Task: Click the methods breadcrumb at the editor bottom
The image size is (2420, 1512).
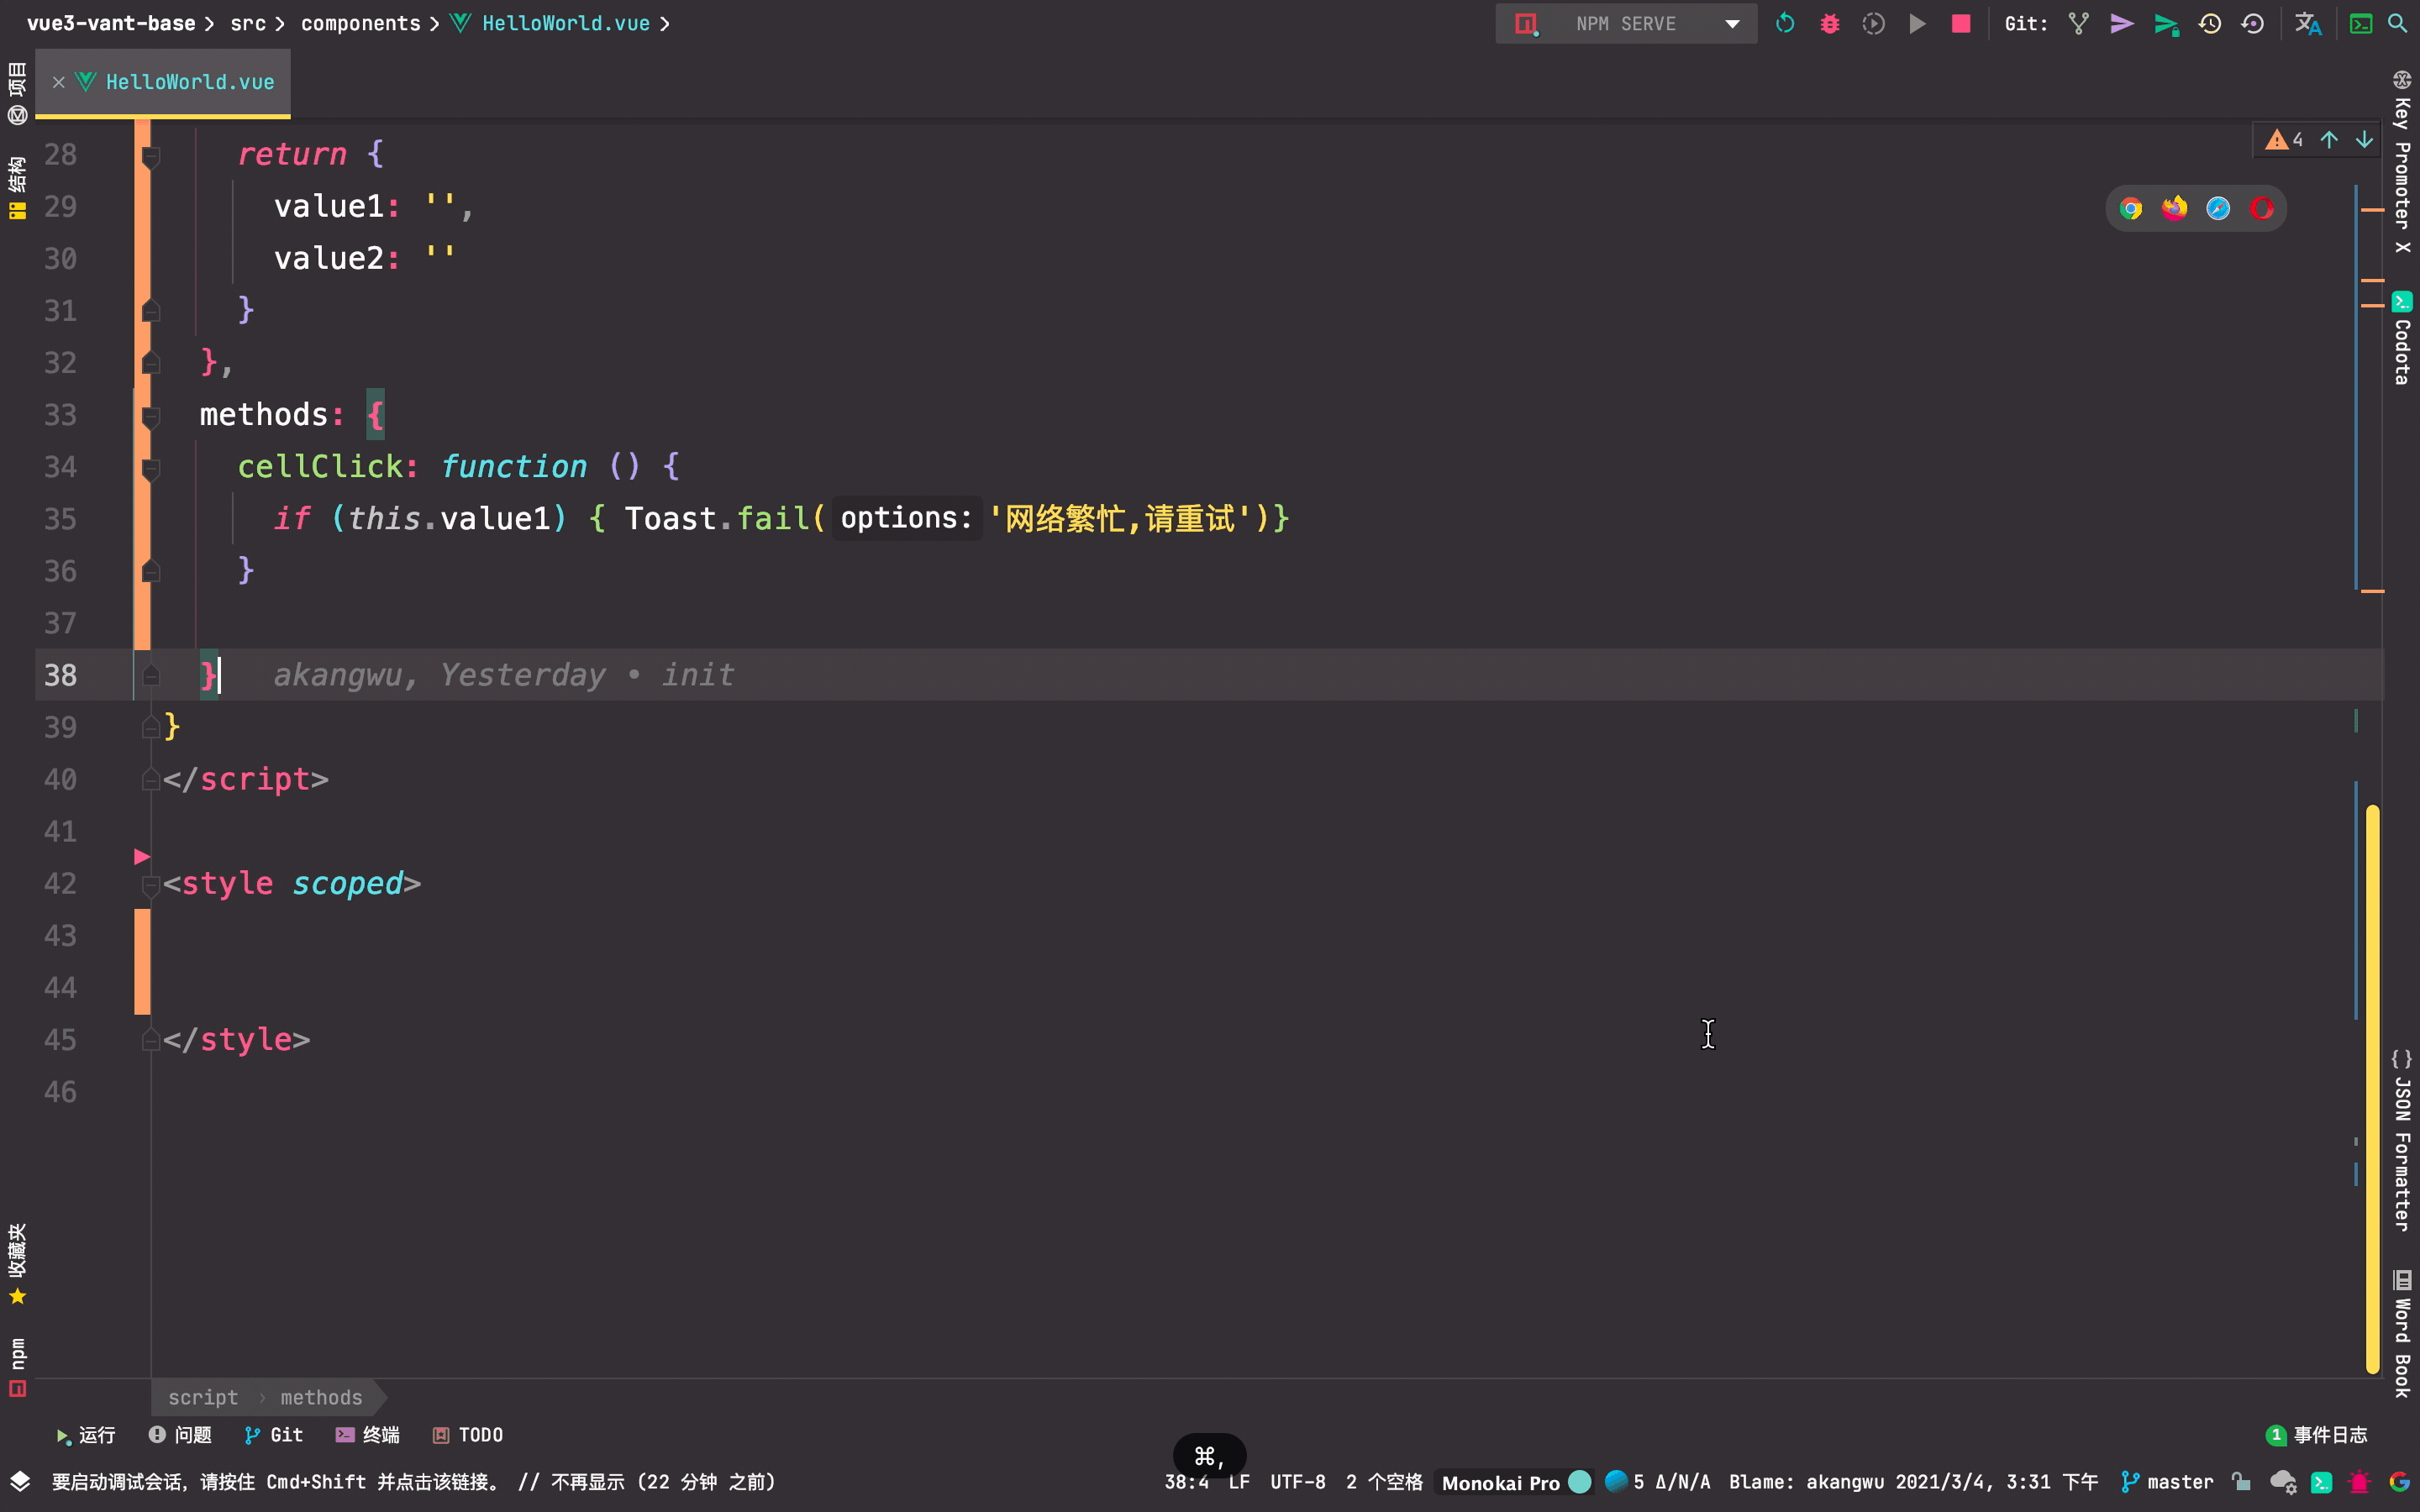Action: [321, 1397]
